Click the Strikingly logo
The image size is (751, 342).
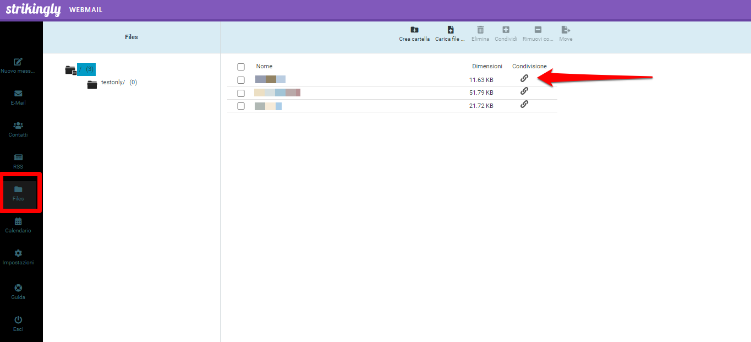[33, 9]
